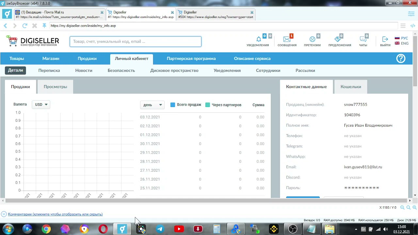Image resolution: width=418 pixels, height=235 pixels.
Task: Open the USD currency dropdown
Action: 41,104
